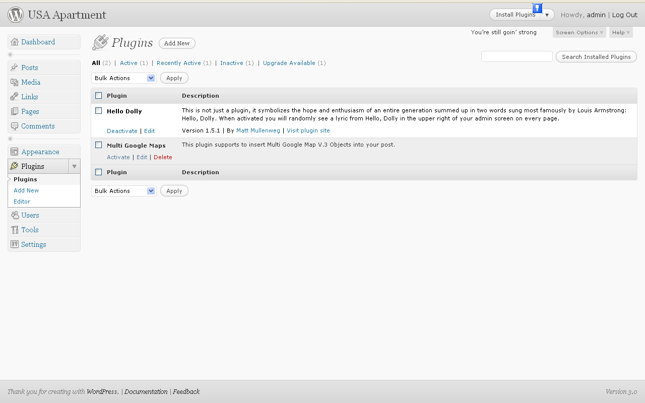645x403 pixels.
Task: Collapse sidebar using arrow below Comments
Action: [x=10, y=139]
